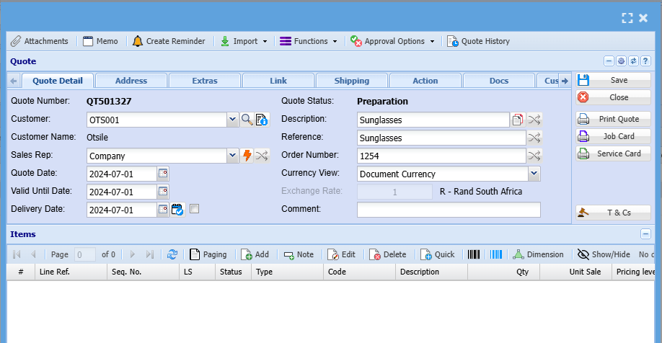Screen dimensions: 662x343
Task: Open the Currency View dropdown
Action: point(534,174)
